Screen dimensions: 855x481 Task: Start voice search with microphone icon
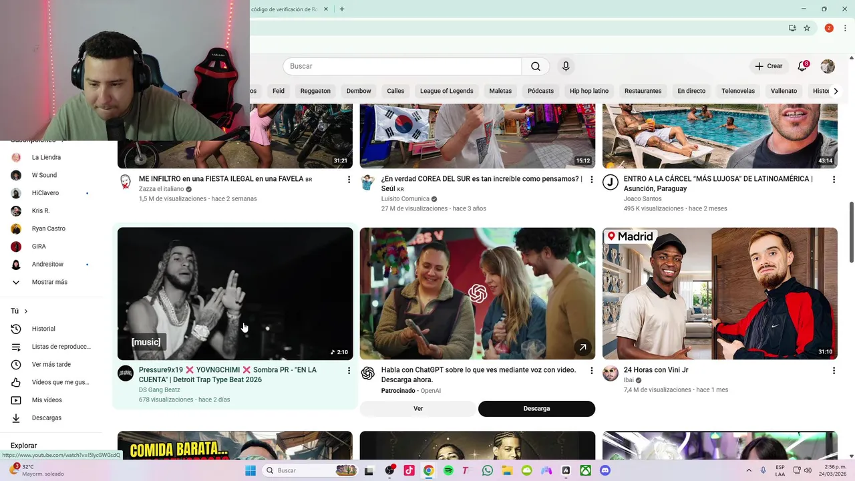point(566,66)
